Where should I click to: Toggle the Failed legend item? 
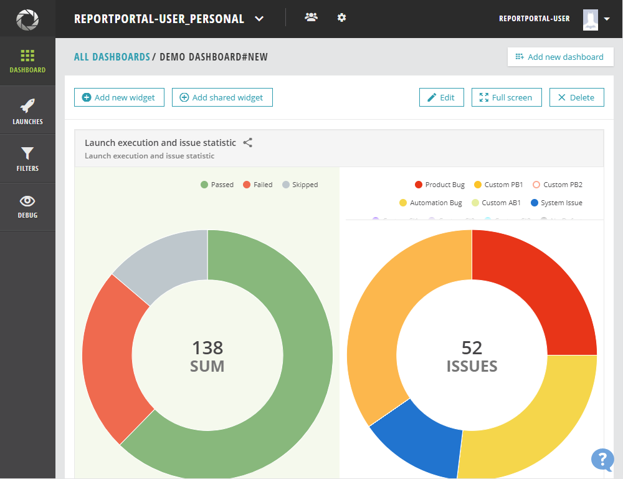point(257,185)
